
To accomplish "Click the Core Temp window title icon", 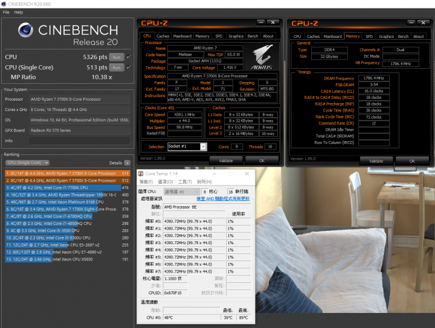I will (x=141, y=174).
